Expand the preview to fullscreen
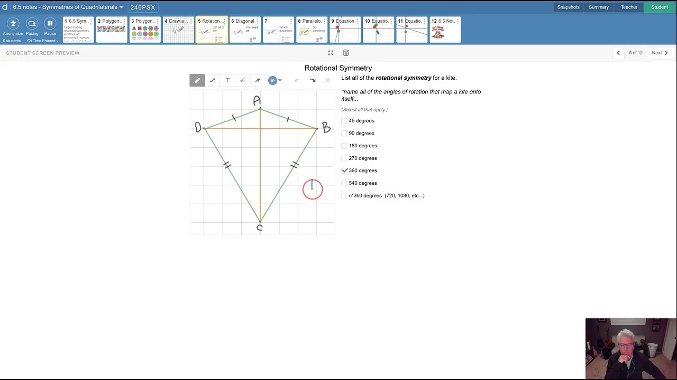The image size is (677, 380). (x=331, y=53)
